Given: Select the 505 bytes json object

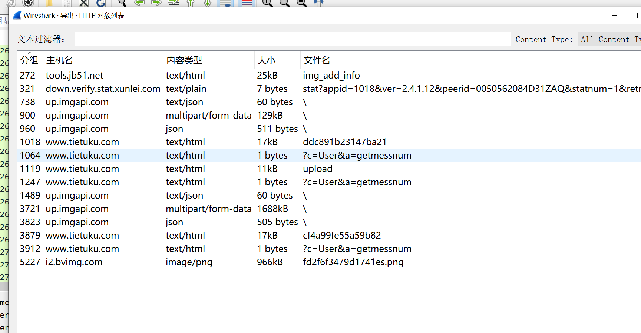Looking at the screenshot, I should pyautogui.click(x=329, y=222).
